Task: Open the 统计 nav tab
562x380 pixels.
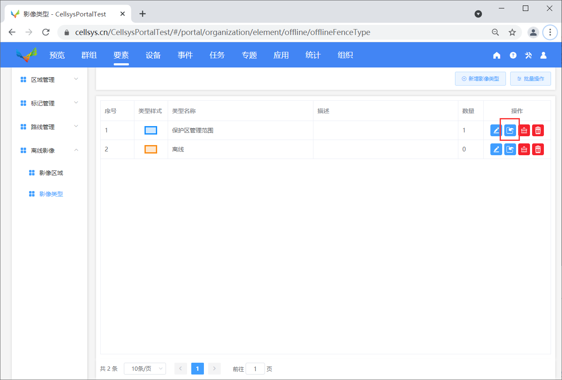Action: (x=313, y=55)
